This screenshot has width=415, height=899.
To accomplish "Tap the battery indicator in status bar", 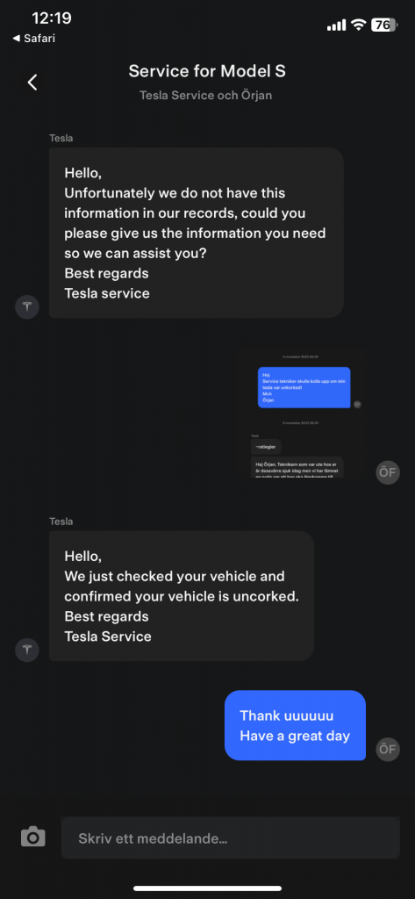I will click(383, 25).
